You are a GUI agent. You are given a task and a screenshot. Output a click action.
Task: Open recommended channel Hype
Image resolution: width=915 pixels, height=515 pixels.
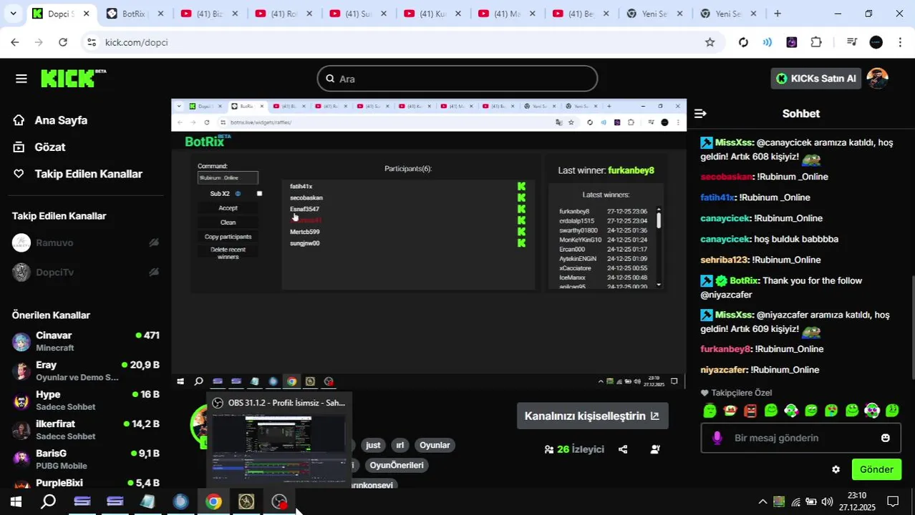[x=85, y=400]
